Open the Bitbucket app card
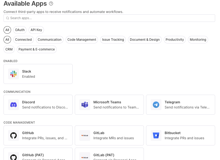Image resolution: width=220 pixels, height=160 pixels. (181, 135)
